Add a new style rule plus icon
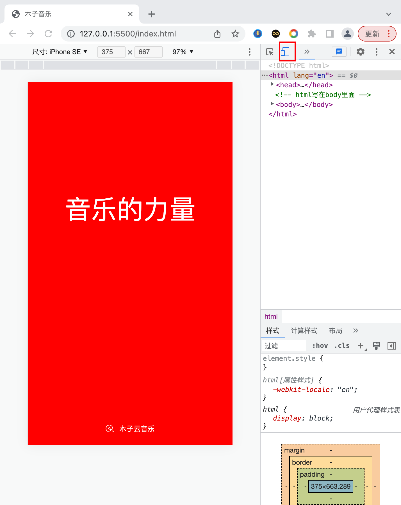The height and width of the screenshot is (505, 401). pos(361,346)
